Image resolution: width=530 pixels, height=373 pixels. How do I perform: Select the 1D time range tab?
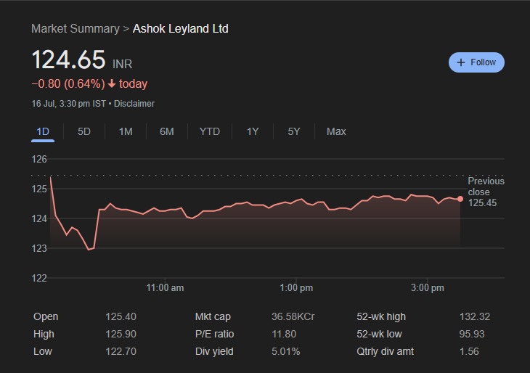(43, 131)
